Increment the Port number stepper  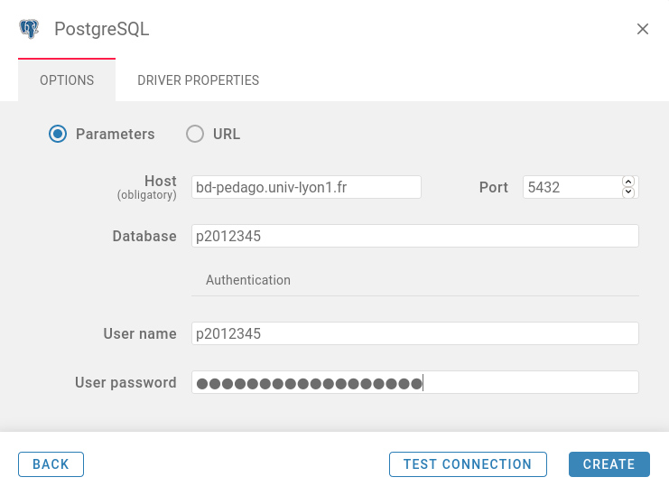click(628, 182)
